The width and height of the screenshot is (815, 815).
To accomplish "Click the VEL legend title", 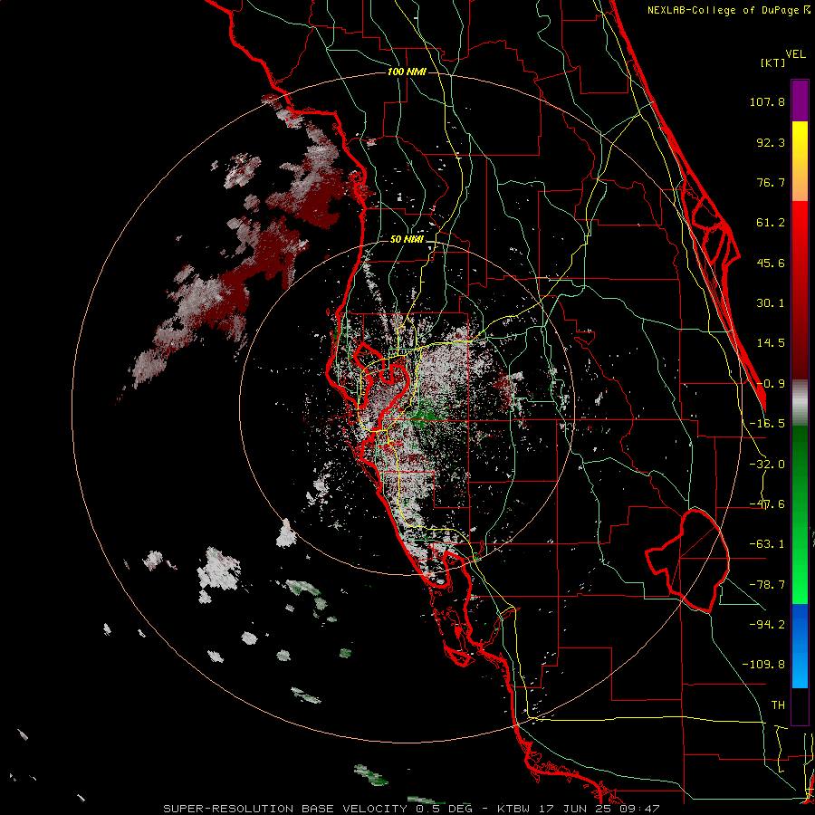I will 795,54.
